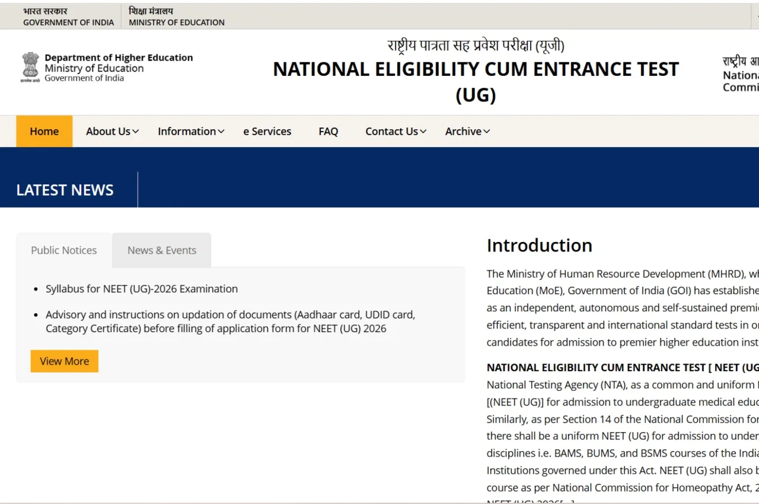Click the National Commission logo at top right
The height and width of the screenshot is (504, 759).
pyautogui.click(x=741, y=75)
